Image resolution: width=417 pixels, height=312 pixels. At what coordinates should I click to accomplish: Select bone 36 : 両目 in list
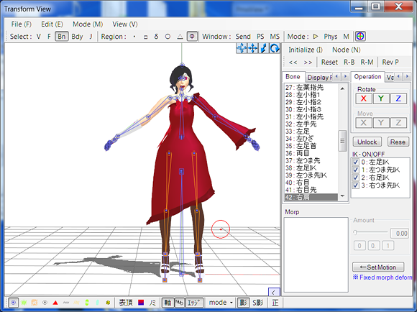(x=311, y=153)
